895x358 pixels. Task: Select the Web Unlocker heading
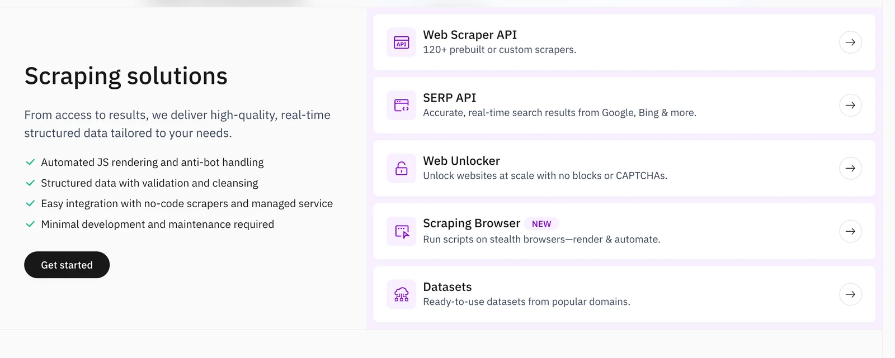click(461, 161)
